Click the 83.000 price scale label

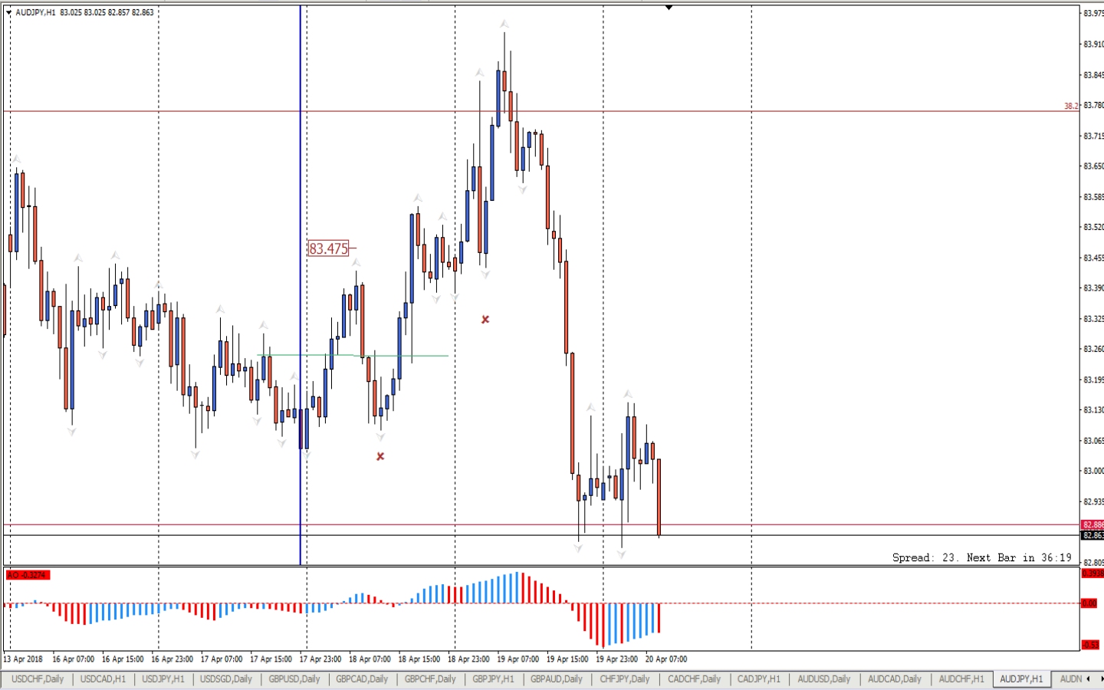[1093, 471]
